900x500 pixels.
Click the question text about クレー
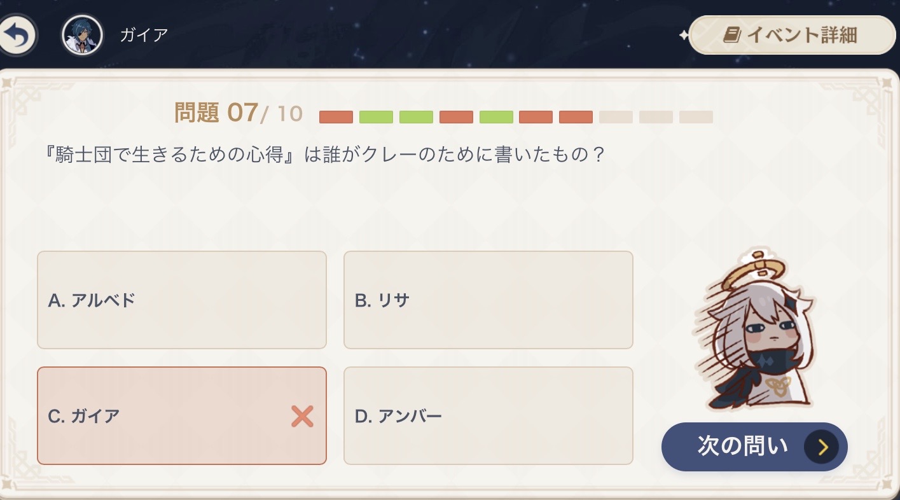click(321, 155)
